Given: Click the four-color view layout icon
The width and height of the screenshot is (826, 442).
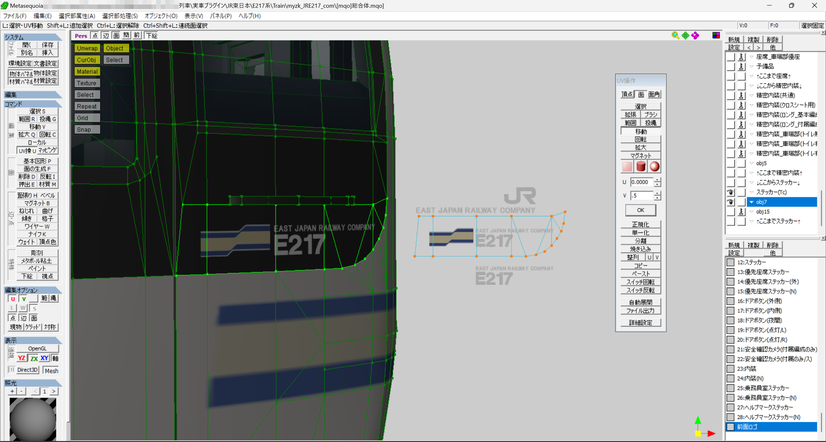Looking at the screenshot, I should point(716,35).
